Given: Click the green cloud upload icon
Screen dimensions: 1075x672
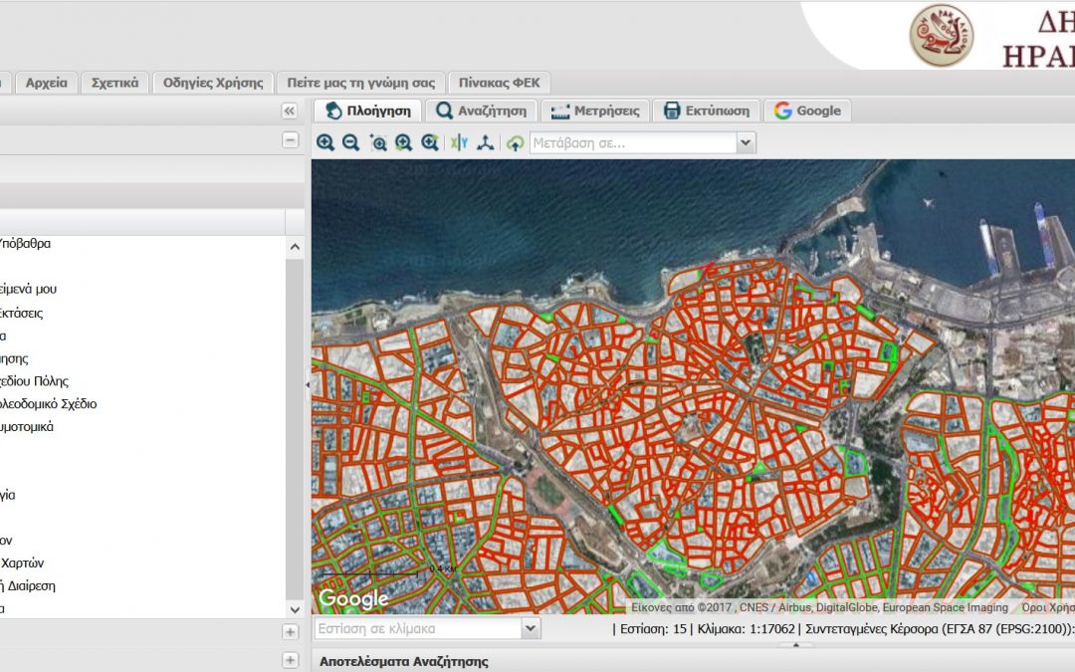Looking at the screenshot, I should click(x=515, y=142).
